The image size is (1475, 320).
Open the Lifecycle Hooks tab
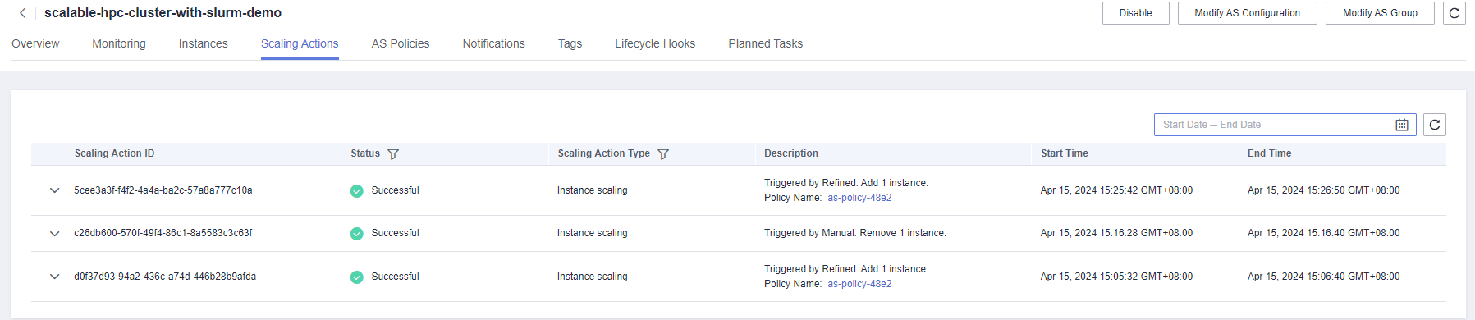[655, 43]
